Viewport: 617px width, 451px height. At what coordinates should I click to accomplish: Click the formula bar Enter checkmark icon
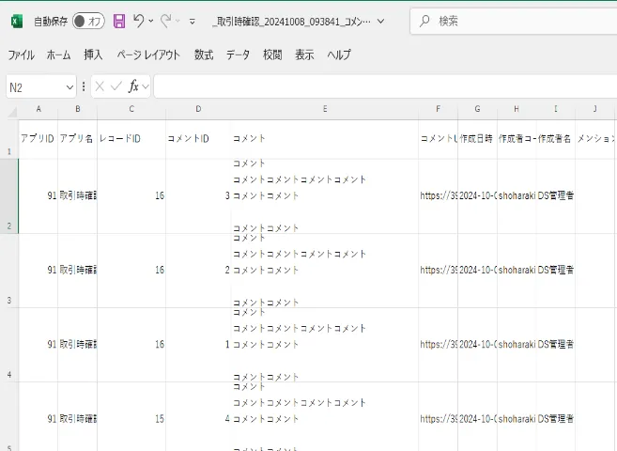pos(116,86)
